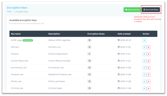The width and height of the screenshot is (167, 96).
Task: Select the Finance key name
Action: point(15,54)
